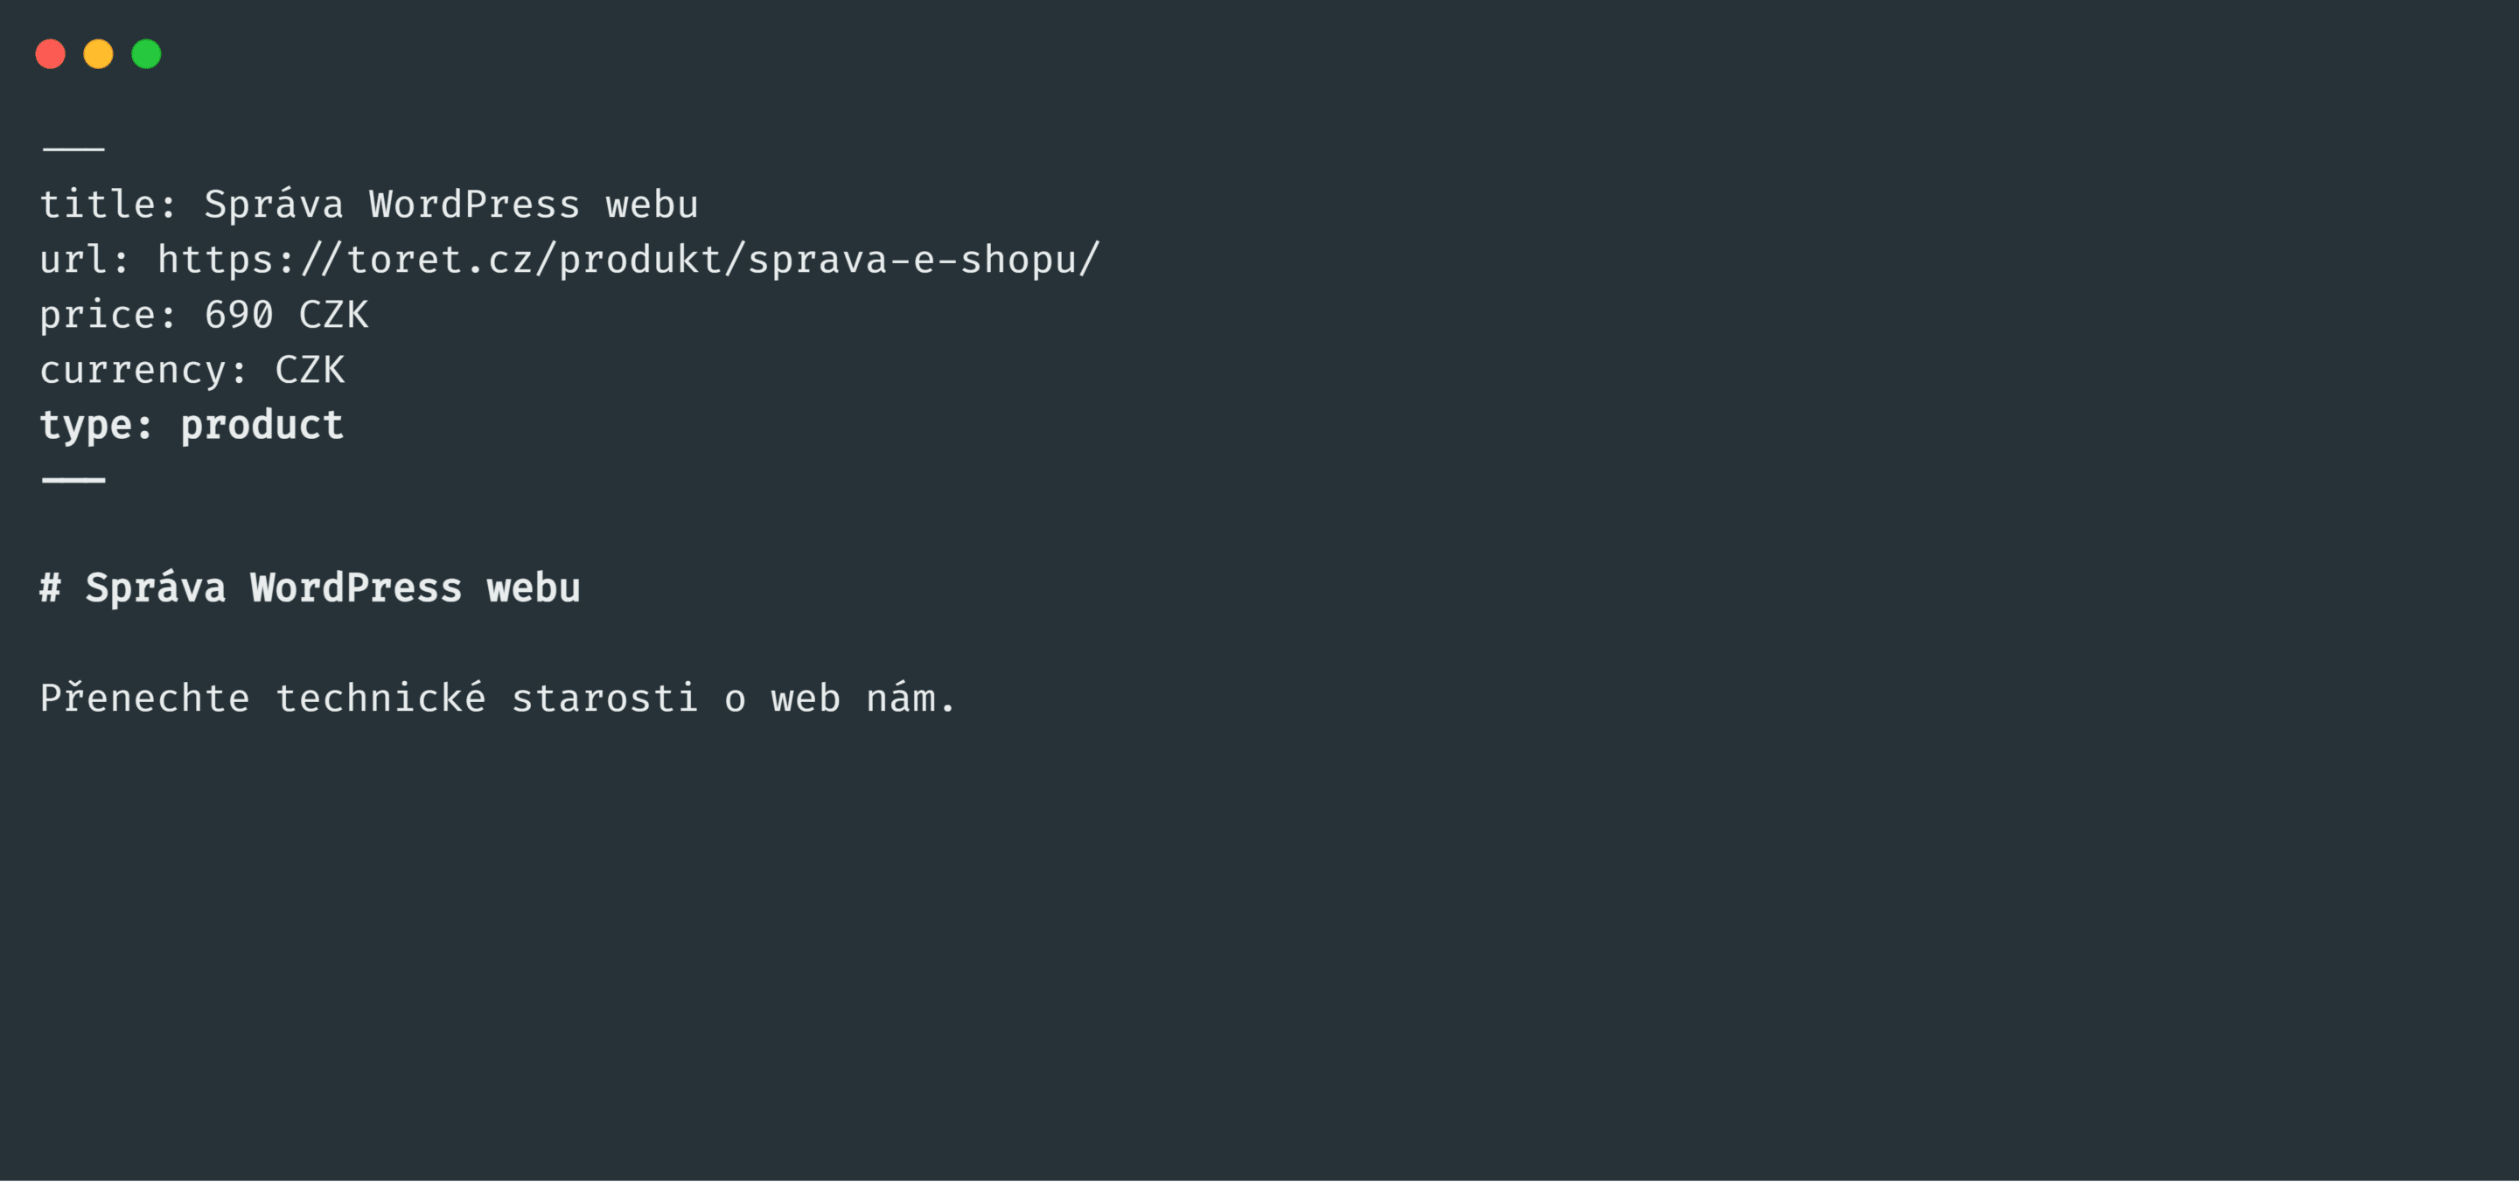Image resolution: width=2519 pixels, height=1182 pixels.
Task: Click the word "Správa" on the title line
Action: tap(274, 205)
